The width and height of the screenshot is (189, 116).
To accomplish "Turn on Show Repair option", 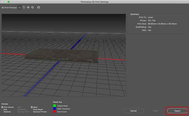I will 32,109.
